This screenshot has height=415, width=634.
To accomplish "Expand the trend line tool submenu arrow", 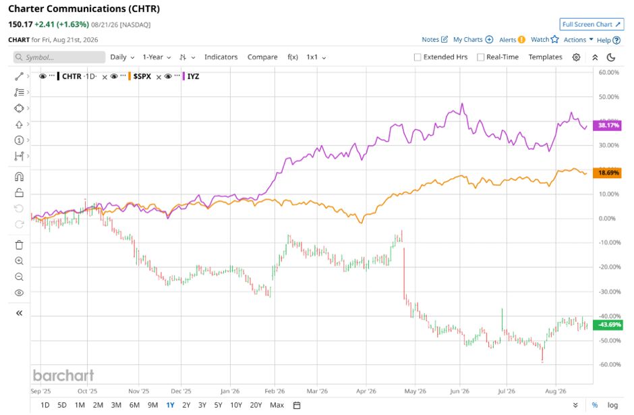I will pos(28,76).
